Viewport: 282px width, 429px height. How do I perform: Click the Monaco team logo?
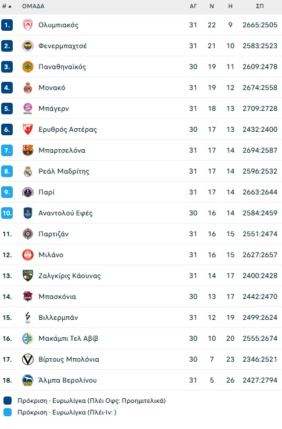[x=28, y=88]
